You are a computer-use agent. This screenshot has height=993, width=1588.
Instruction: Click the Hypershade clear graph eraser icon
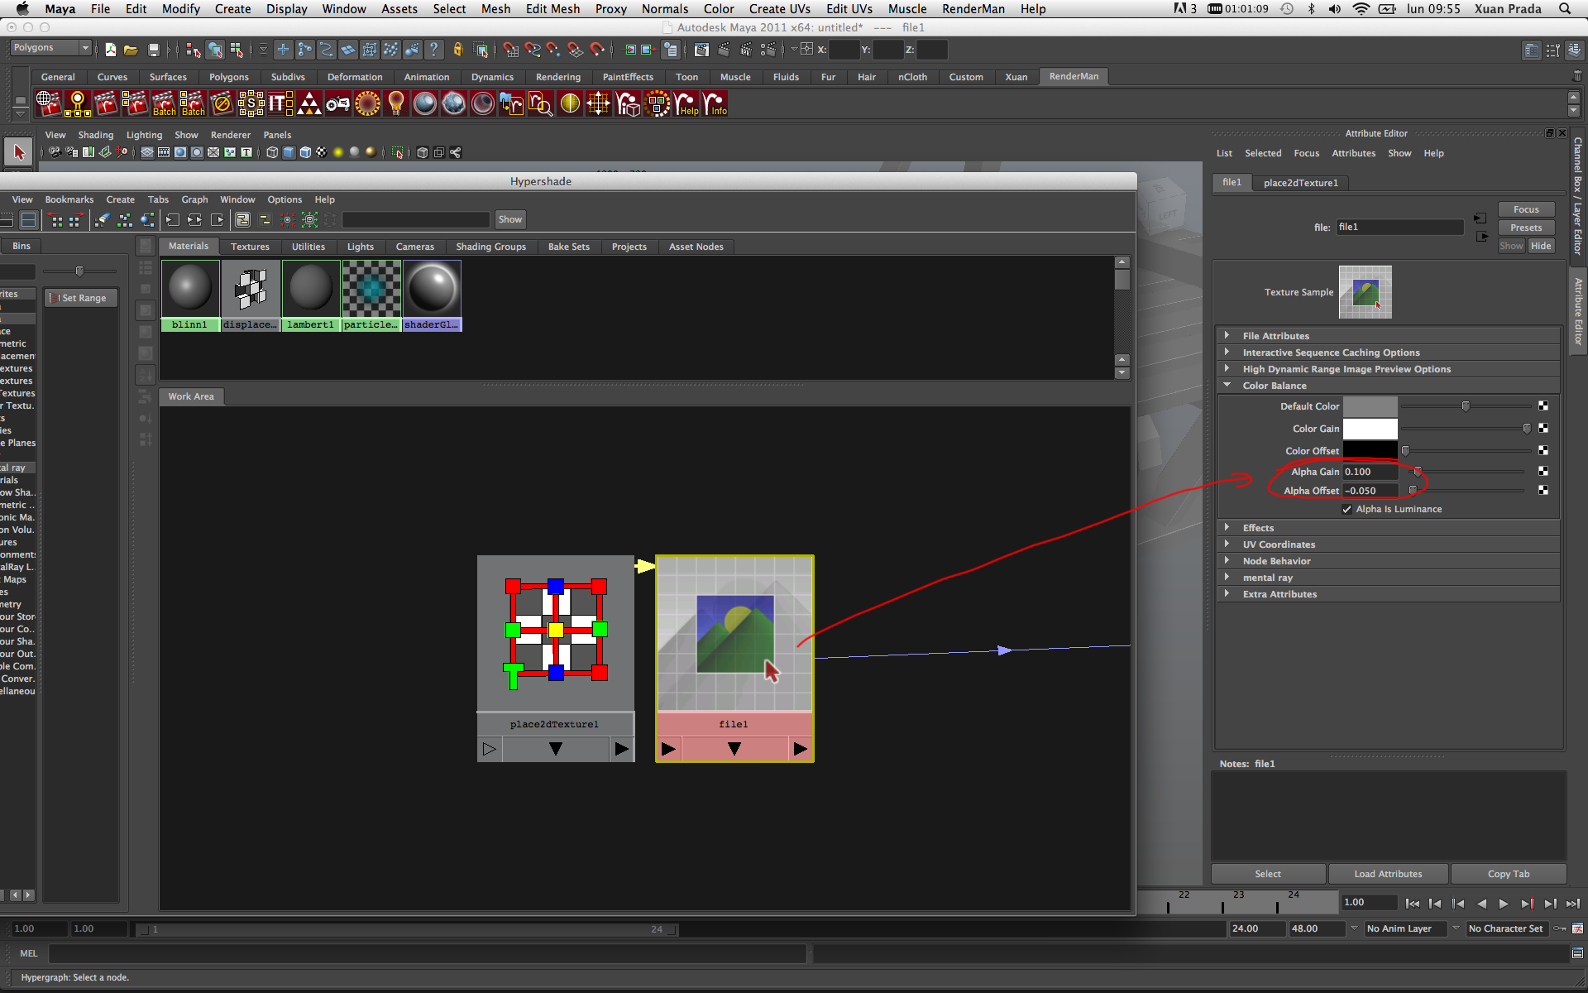pos(101,220)
